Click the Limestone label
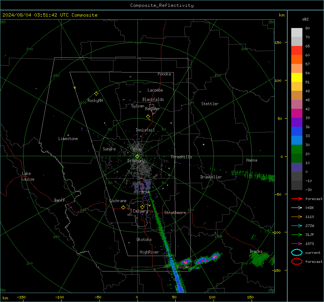The image size is (324, 302). [x=68, y=139]
